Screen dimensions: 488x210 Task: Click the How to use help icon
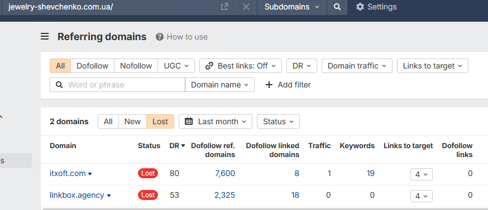click(160, 37)
